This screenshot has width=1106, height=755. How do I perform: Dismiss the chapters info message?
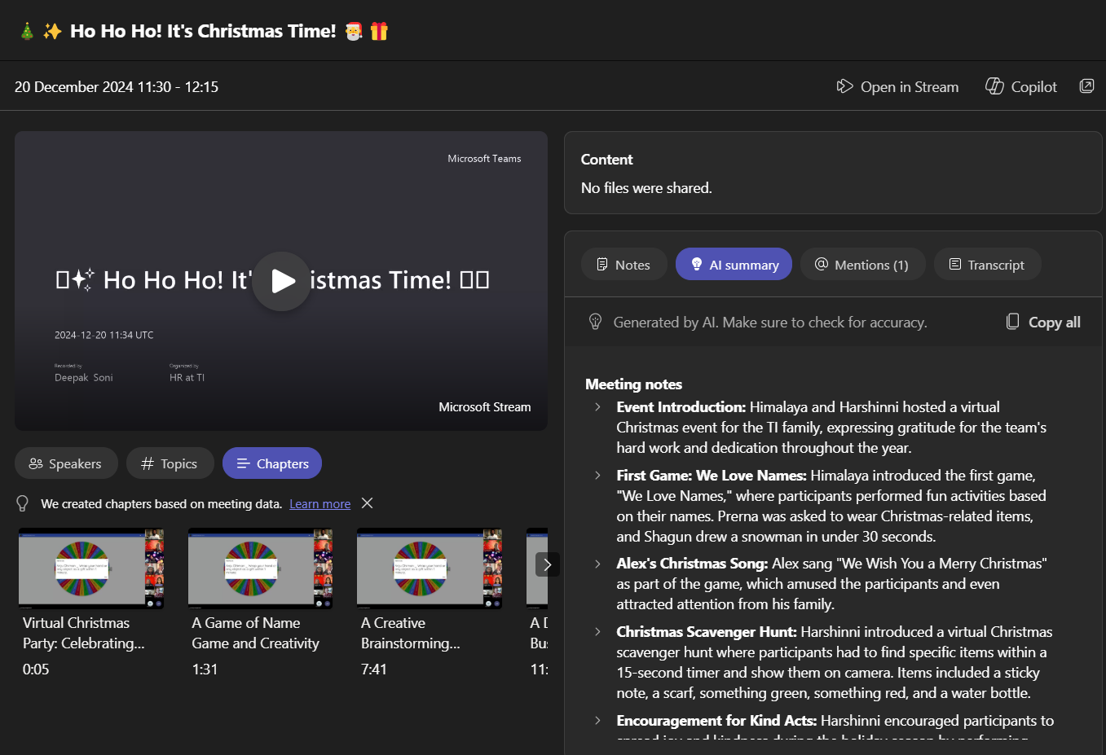click(x=368, y=503)
